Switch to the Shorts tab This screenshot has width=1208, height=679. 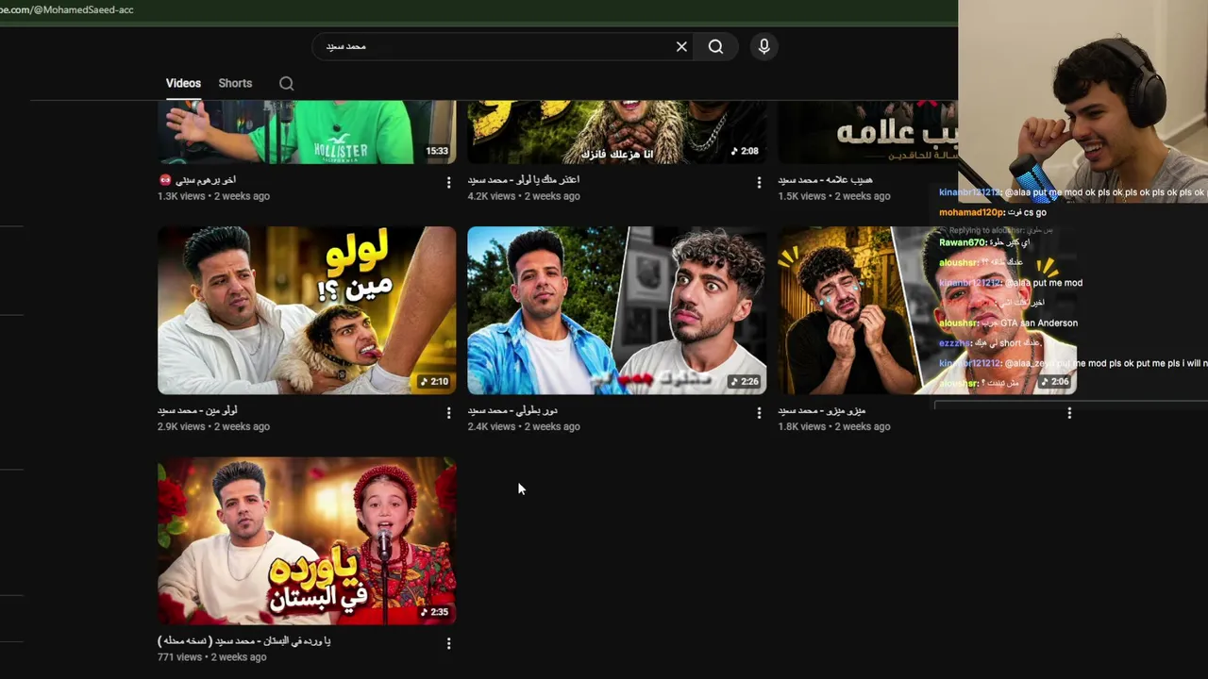point(235,83)
